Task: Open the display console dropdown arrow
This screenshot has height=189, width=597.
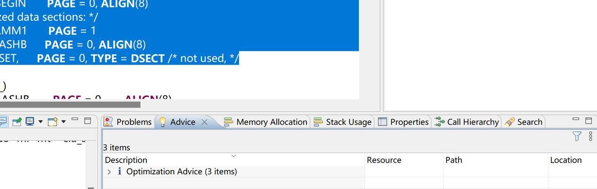Action: pyautogui.click(x=41, y=121)
